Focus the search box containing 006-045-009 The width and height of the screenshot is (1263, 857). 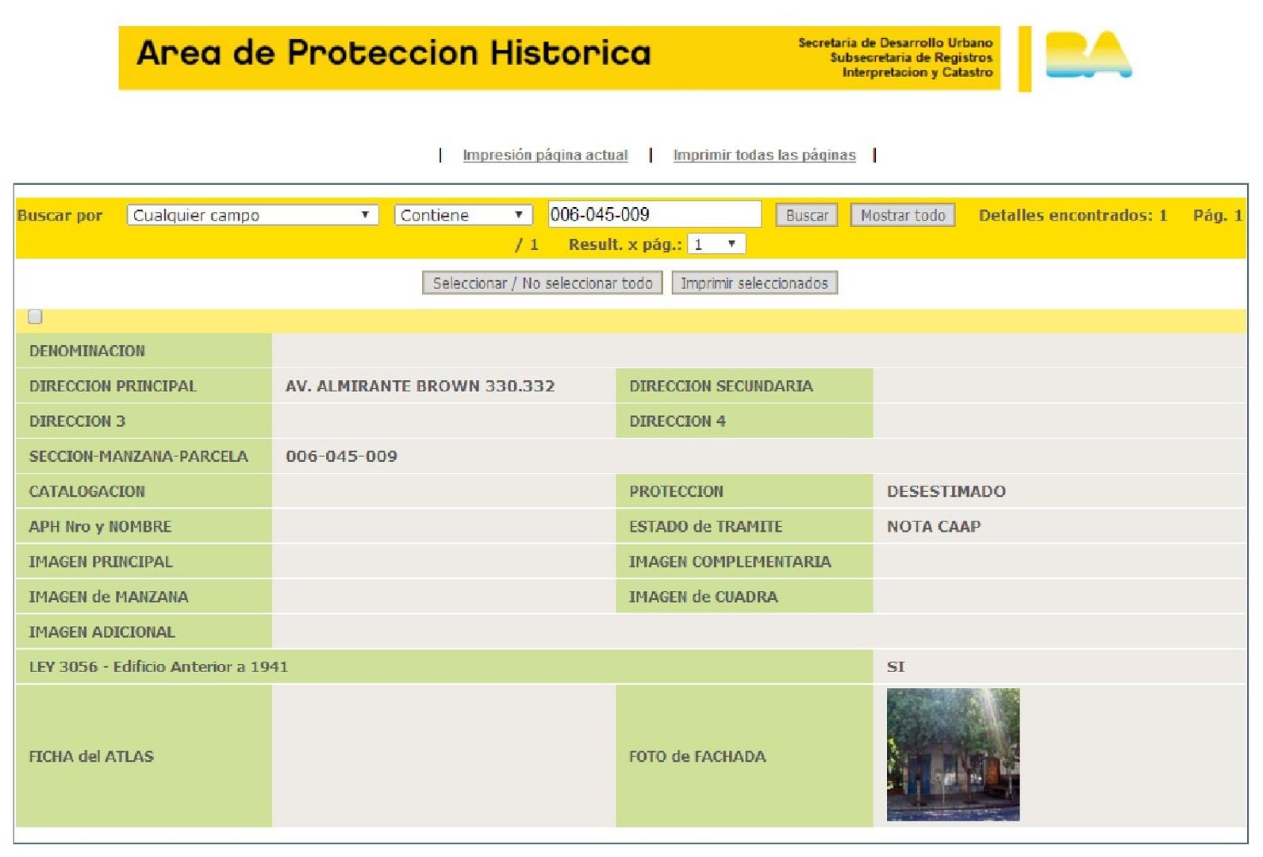654,214
